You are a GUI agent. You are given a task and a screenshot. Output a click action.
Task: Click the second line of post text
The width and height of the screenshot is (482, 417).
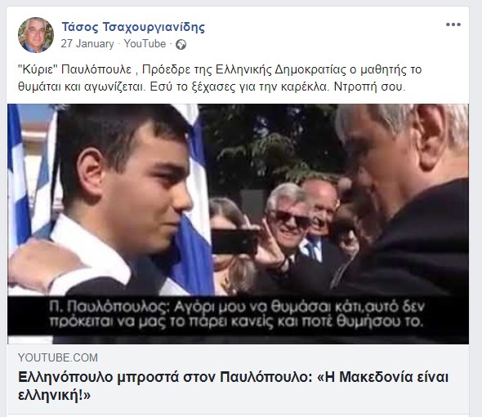pyautogui.click(x=212, y=87)
